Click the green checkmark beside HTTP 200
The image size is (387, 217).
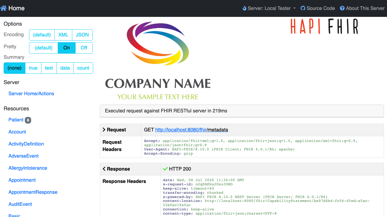click(x=165, y=169)
